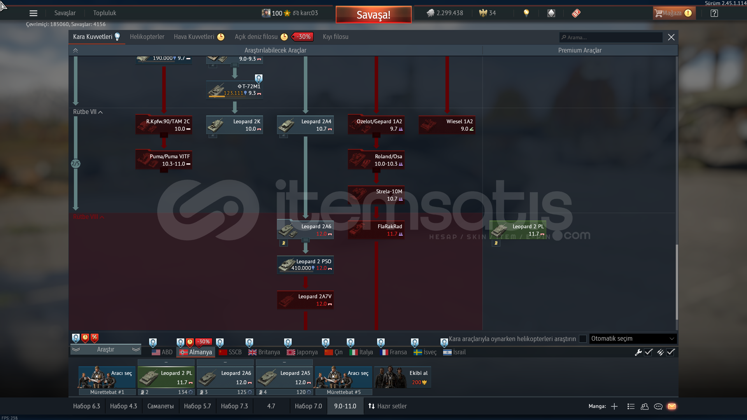Screen dimensions: 747x420
Task: Toggle the auto-refill ammo checkbox
Action: [670, 352]
